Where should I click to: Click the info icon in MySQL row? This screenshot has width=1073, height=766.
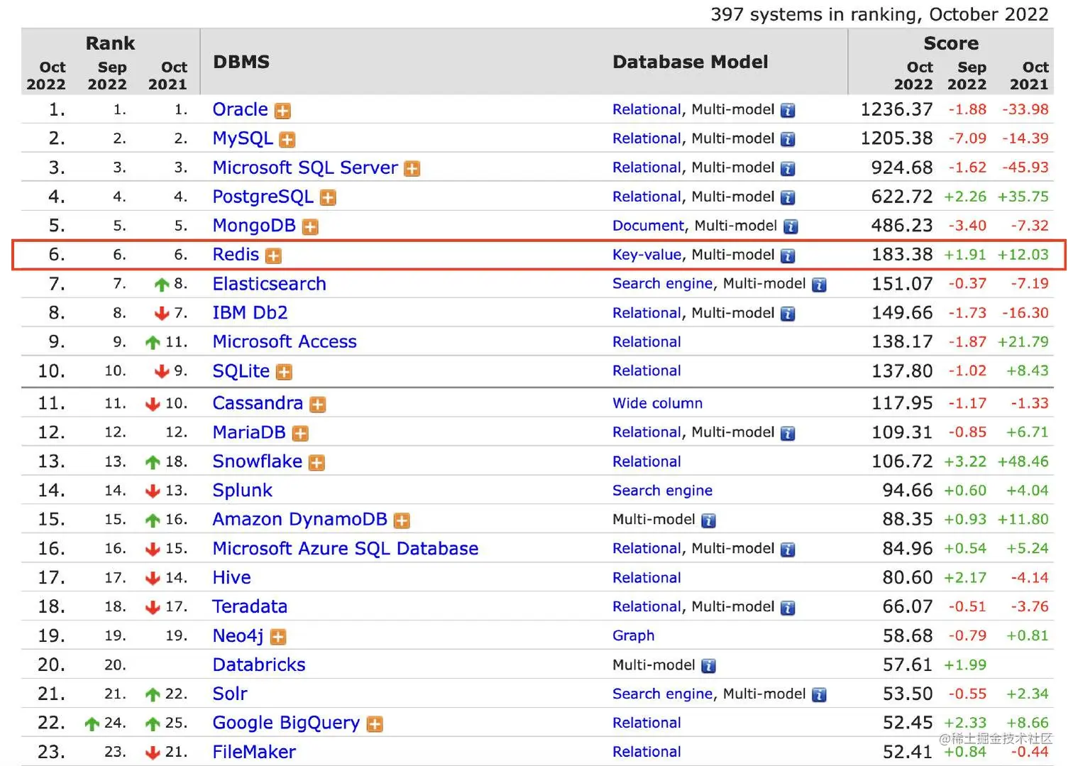pos(788,140)
